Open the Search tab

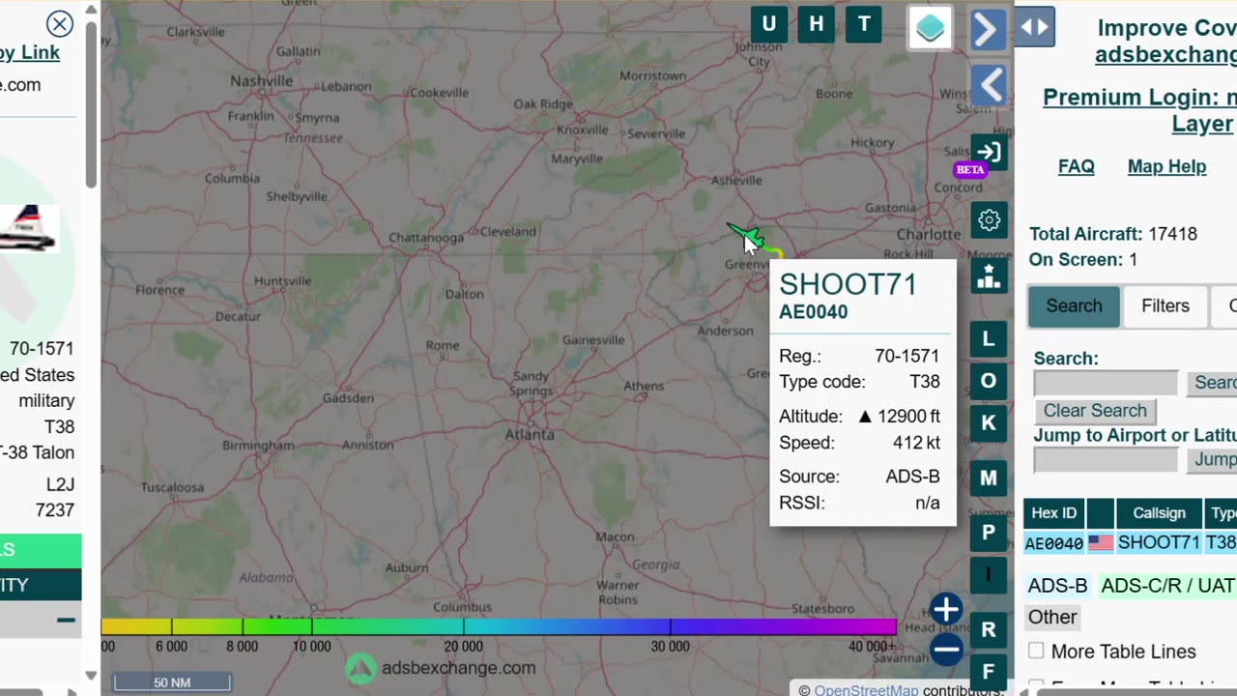coord(1074,305)
